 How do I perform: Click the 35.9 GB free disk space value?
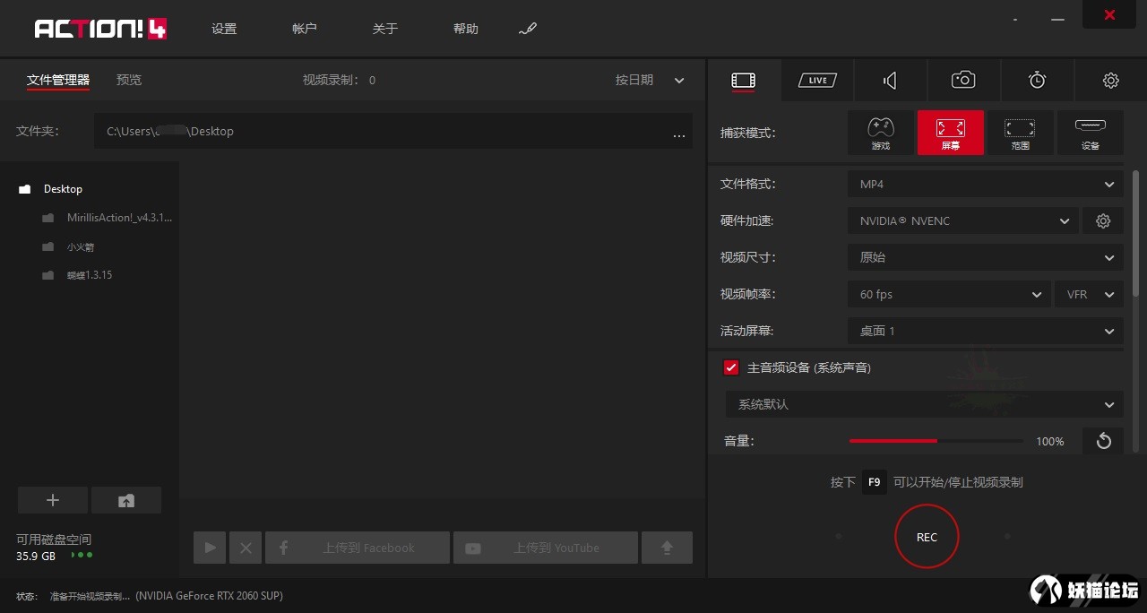point(36,556)
